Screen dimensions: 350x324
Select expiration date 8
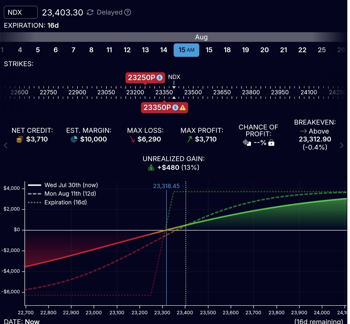click(91, 50)
